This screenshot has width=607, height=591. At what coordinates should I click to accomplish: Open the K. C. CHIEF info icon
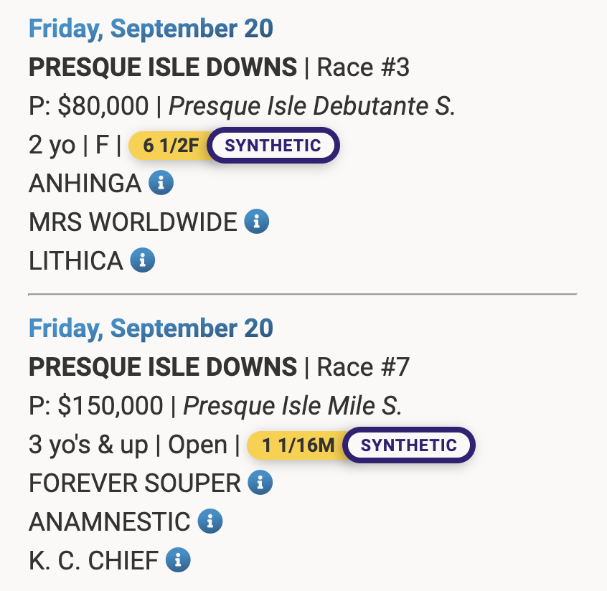[x=178, y=559]
